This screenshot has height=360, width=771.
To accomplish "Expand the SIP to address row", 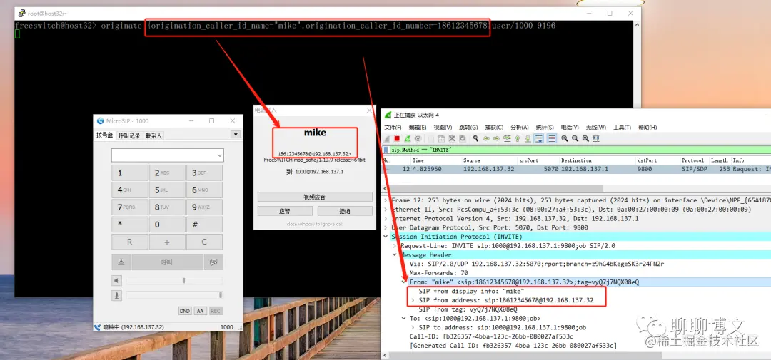I will tap(413, 328).
